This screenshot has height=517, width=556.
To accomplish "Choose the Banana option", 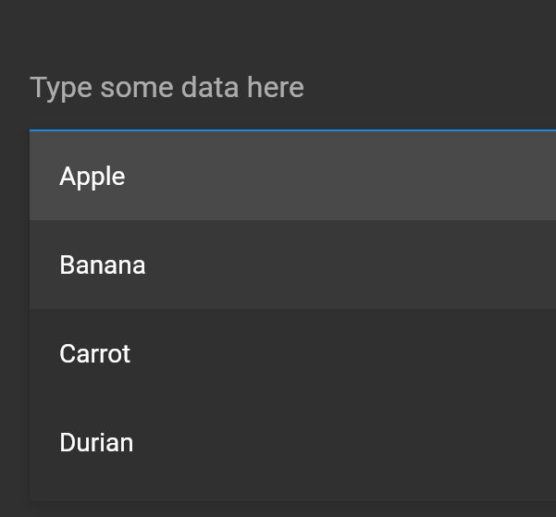I will pos(278,265).
